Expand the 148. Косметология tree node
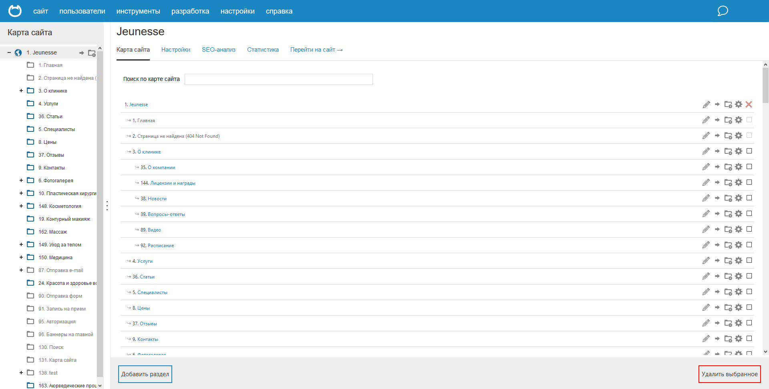769x389 pixels. pyautogui.click(x=21, y=206)
